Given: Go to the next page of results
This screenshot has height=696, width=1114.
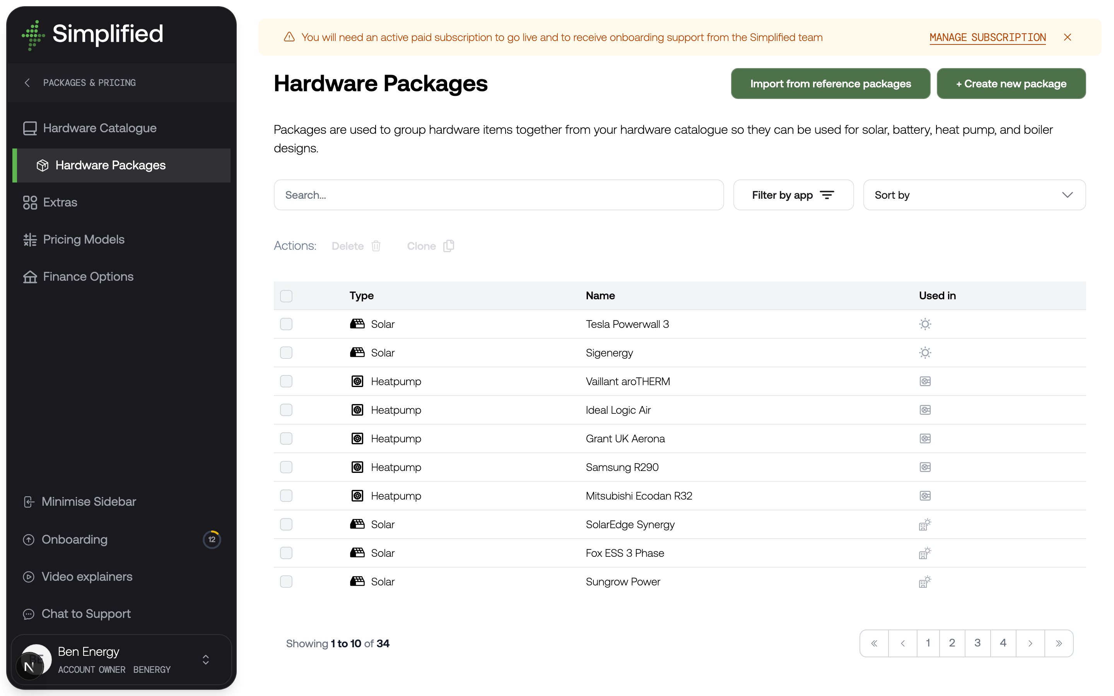Looking at the screenshot, I should pyautogui.click(x=1030, y=643).
